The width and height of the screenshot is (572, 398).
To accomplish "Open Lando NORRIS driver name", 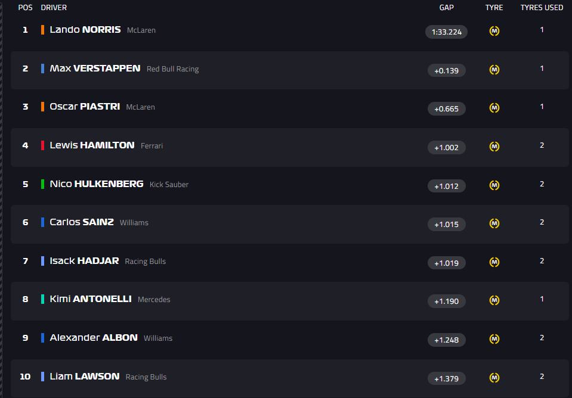I will tap(85, 30).
